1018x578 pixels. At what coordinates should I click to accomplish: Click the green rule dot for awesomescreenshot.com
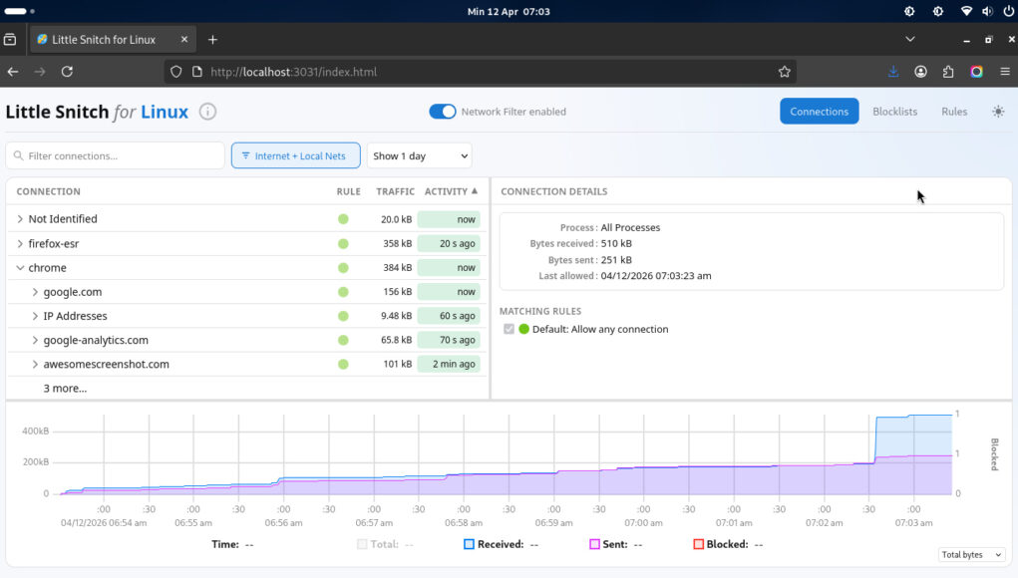click(x=343, y=365)
